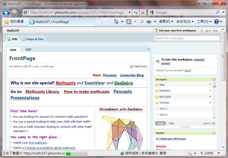Image resolution: width=228 pixels, height=158 pixels.
Task: Select the VIEW tab
Action: 13,50
